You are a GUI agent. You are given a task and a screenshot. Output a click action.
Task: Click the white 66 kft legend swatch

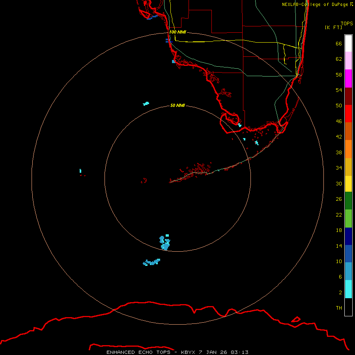pos(348,43)
